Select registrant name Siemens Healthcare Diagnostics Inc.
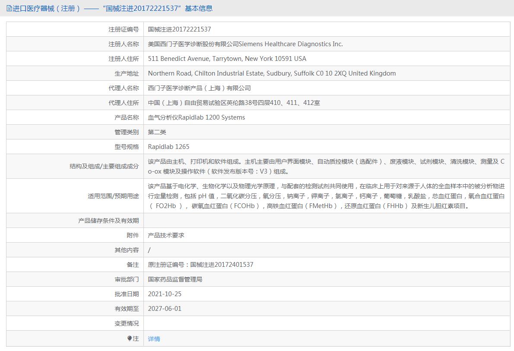 291,44
